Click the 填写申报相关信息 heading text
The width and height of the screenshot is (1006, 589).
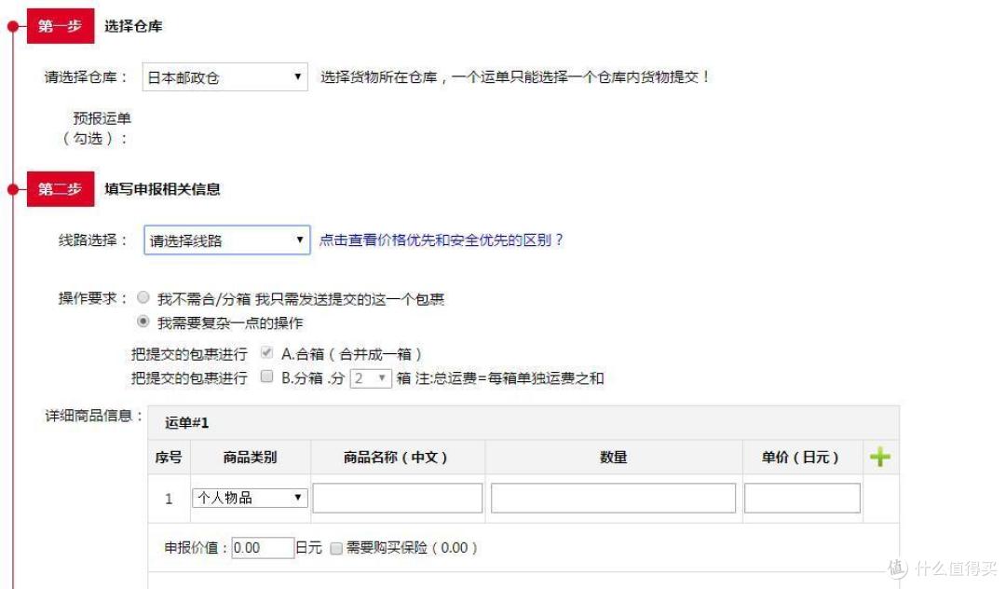point(162,189)
